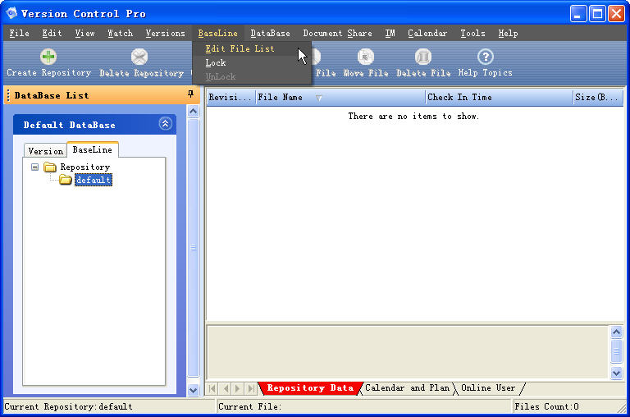Open the Calendar menu
Screen dimensions: 630x417
click(427, 33)
